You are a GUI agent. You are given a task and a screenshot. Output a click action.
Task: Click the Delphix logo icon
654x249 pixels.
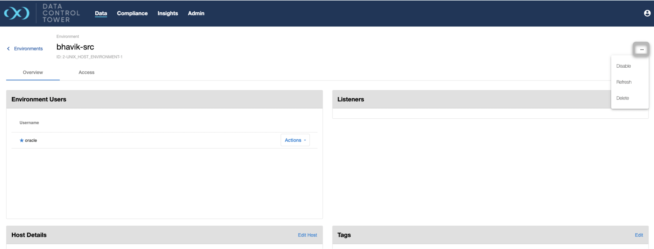[17, 13]
